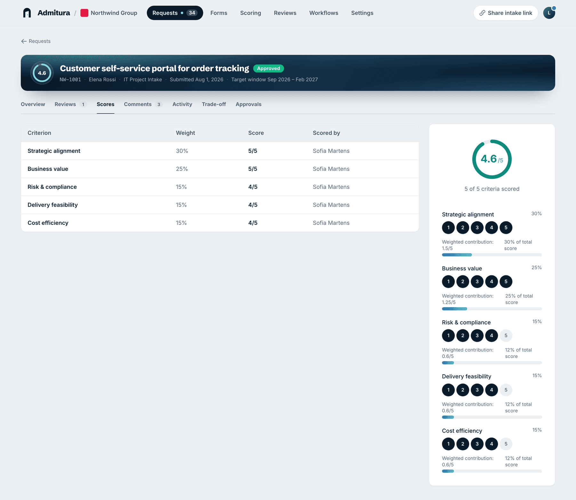576x500 pixels.
Task: Set Cost efficiency score to 1
Action: coord(448,444)
